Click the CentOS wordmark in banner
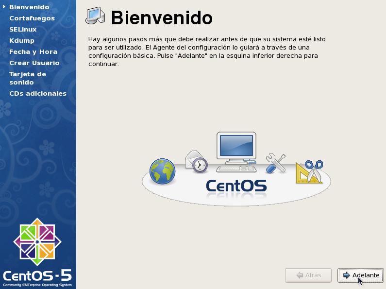Screen dimensions: 386x289 (236, 186)
